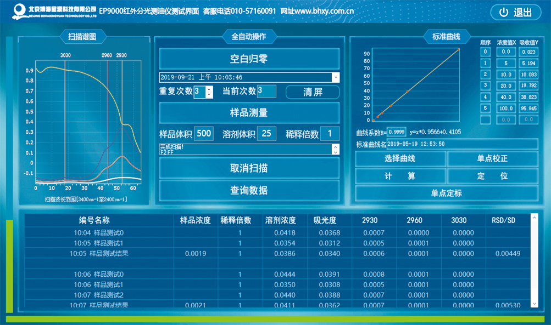The width and height of the screenshot is (551, 325).
Task: Click 清屏 to clear the screen
Action: pyautogui.click(x=313, y=92)
